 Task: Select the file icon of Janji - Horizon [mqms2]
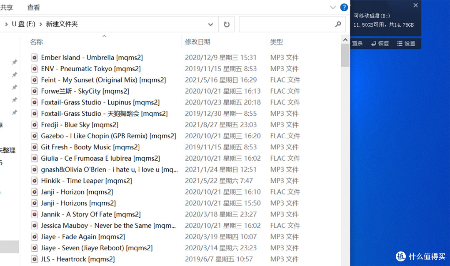coord(35,192)
